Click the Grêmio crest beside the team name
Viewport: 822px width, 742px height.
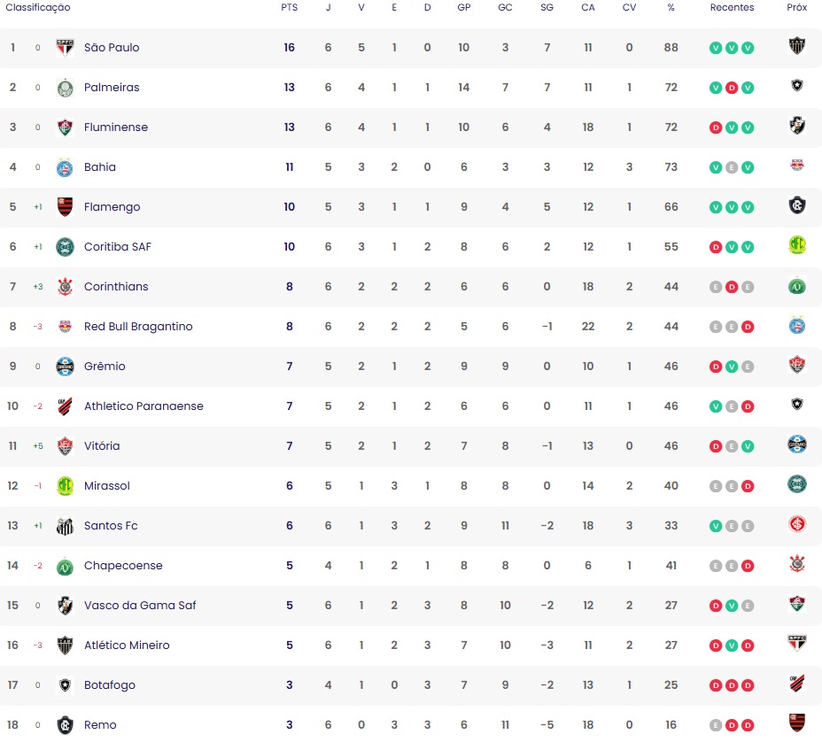(65, 367)
